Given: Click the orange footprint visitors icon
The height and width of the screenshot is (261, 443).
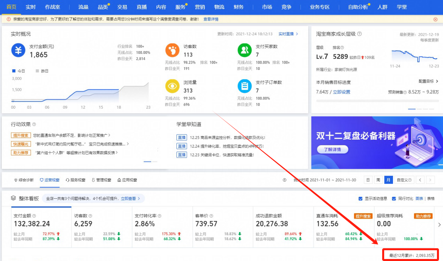Looking at the screenshot, I should pyautogui.click(x=172, y=50).
